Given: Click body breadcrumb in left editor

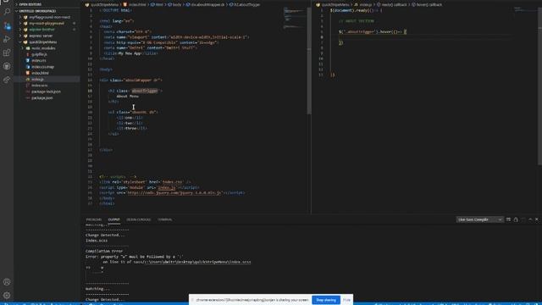Looking at the screenshot, I should click(x=174, y=4).
